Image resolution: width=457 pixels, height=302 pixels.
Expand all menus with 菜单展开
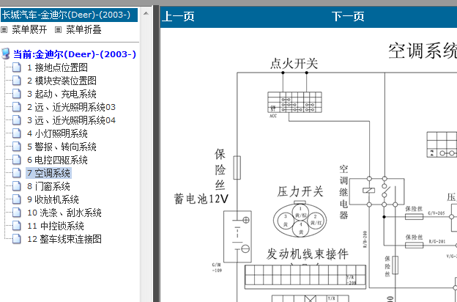pos(29,30)
